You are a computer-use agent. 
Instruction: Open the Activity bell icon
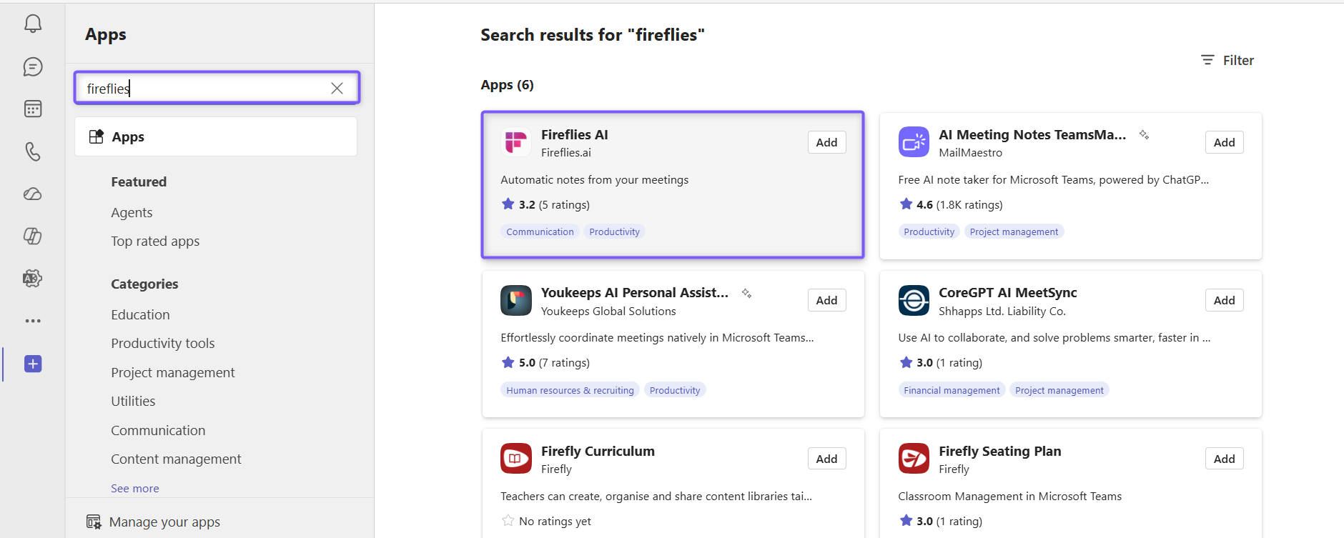click(x=33, y=24)
